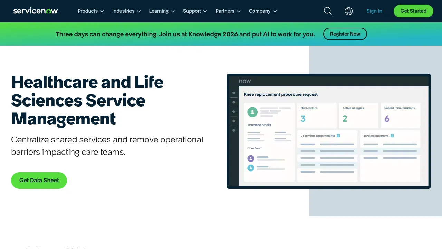Screen dimensions: 442x249
Task: Open the search magnifier icon
Action: [328, 11]
